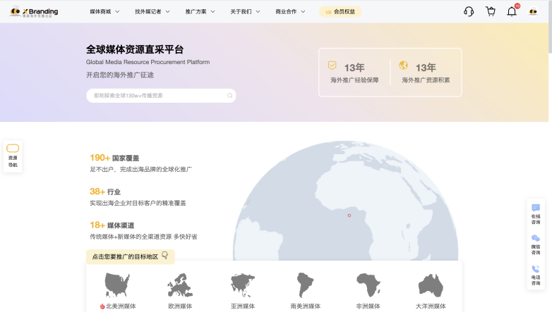Open the shopping cart icon
The height and width of the screenshot is (312, 552).
point(491,11)
